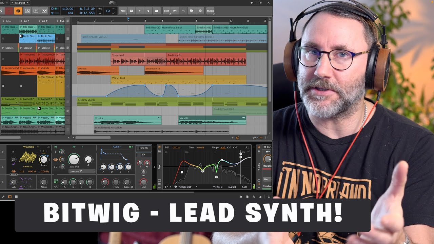This screenshot has width=434, height=244.
Task: Toggle the EQ+ device power button
Action: click(159, 147)
